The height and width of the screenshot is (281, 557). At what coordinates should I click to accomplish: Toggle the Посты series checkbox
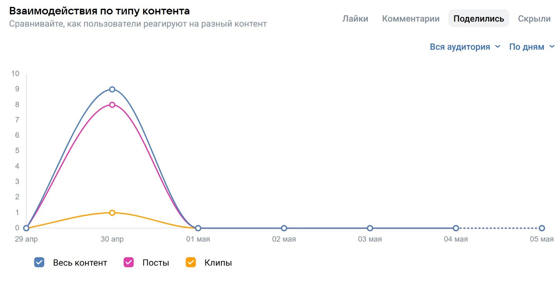(x=128, y=262)
